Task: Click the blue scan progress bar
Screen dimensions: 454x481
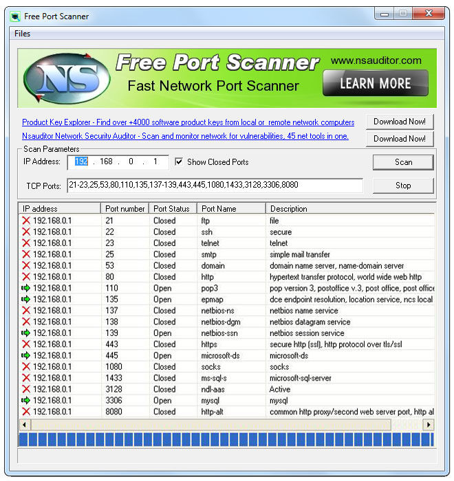Action: tap(227, 439)
